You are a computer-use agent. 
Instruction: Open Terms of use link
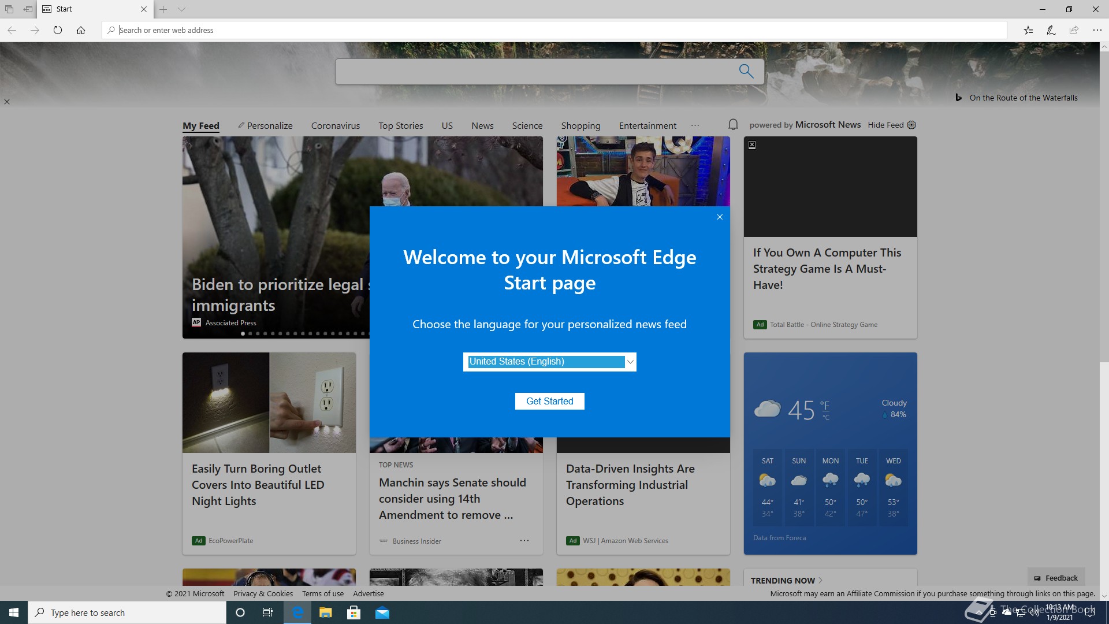[x=323, y=593]
